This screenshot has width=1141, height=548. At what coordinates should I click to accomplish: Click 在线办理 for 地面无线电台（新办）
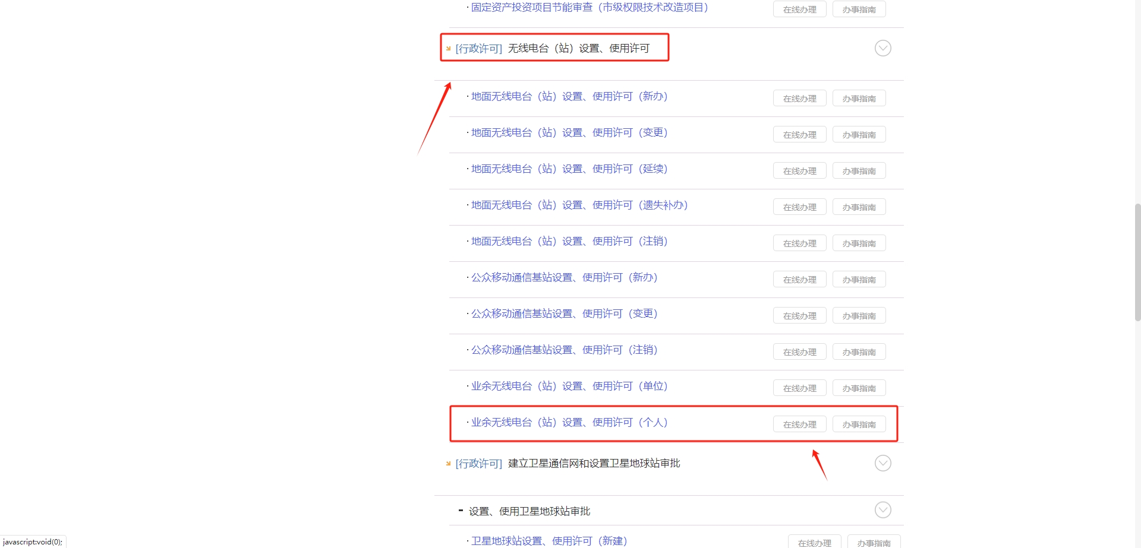coord(799,99)
